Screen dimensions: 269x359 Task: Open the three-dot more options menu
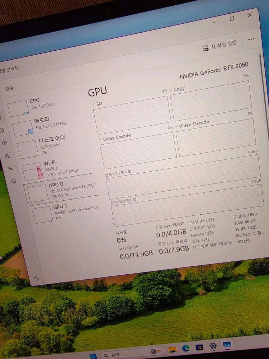coord(251,39)
